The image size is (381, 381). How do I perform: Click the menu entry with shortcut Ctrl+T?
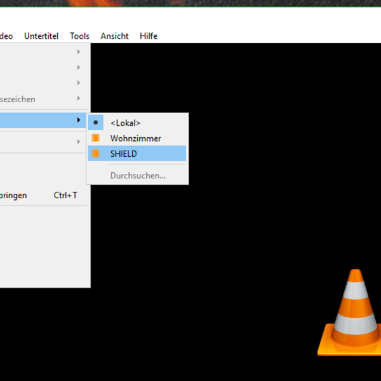(x=44, y=195)
